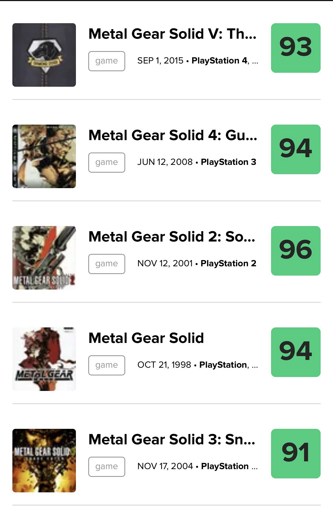
Task: Click the green 93 metascore badge
Action: point(296,48)
